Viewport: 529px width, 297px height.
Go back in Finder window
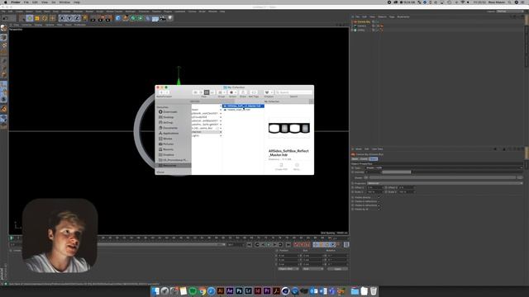coord(162,92)
